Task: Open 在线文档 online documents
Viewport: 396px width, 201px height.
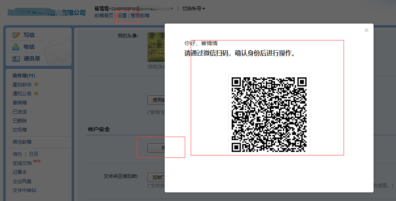Action: click(22, 163)
